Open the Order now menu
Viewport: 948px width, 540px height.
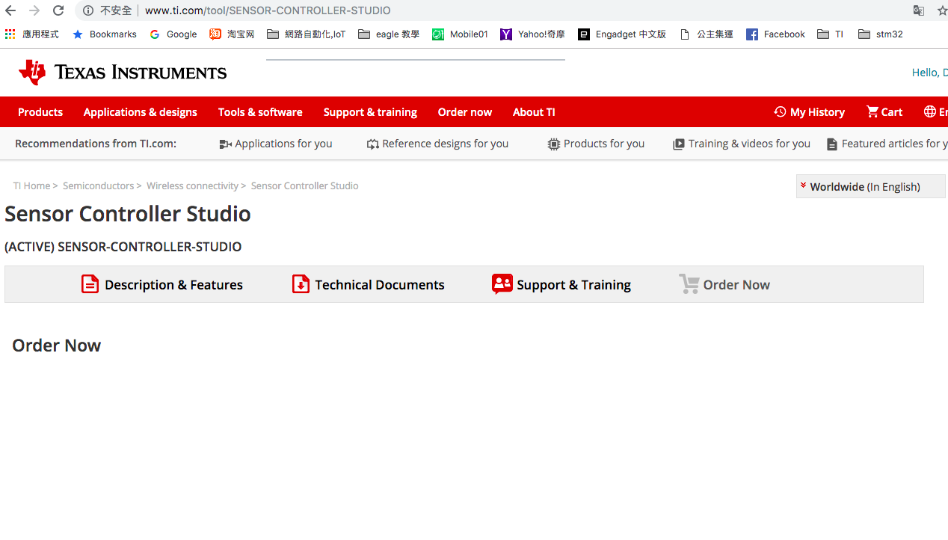click(x=465, y=112)
